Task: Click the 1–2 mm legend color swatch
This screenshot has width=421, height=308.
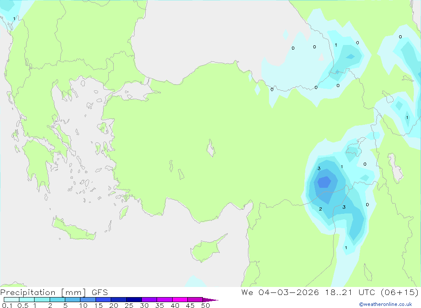Action: (x=42, y=300)
